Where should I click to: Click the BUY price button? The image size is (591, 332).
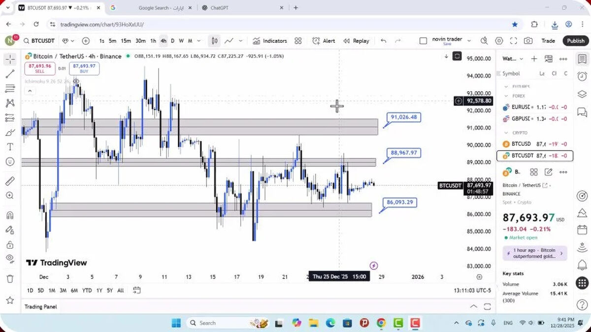pyautogui.click(x=84, y=68)
